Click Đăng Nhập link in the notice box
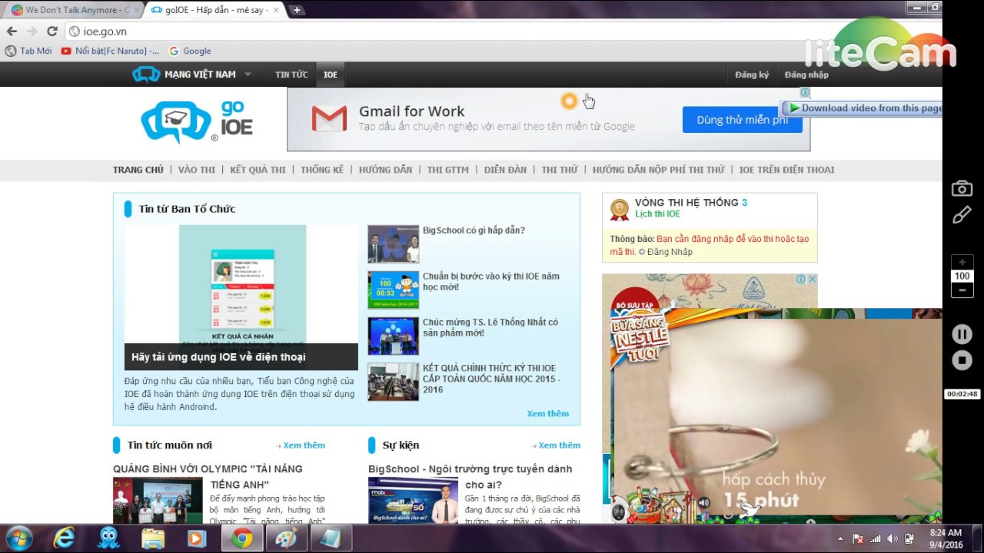 [670, 252]
